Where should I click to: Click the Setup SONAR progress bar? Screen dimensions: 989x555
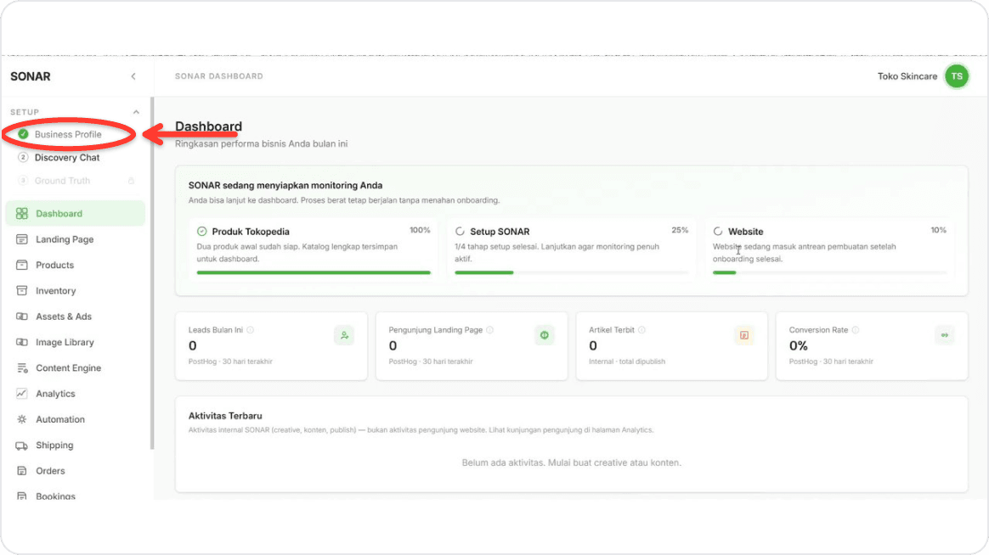(x=572, y=272)
